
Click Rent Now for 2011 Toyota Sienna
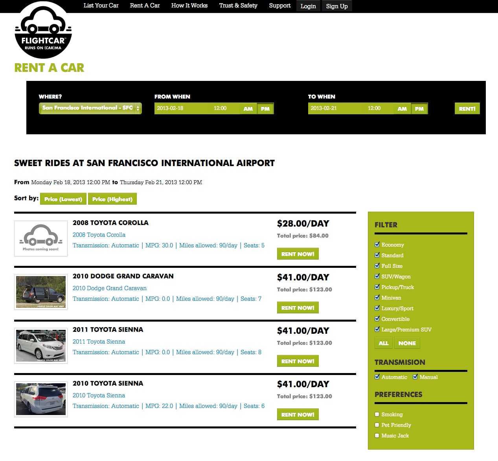pyautogui.click(x=298, y=361)
